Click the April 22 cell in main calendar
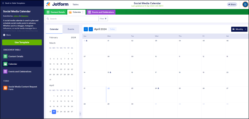This screenshot has width=249, height=119. pos(118,94)
